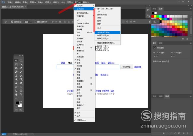This screenshot has height=136, width=193.
Task: Toggle the 自动选择 (Auto-Select) checkbox
Action: (12, 22)
